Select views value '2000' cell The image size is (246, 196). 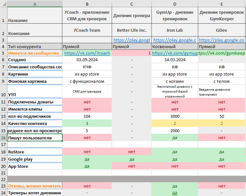point(175,131)
